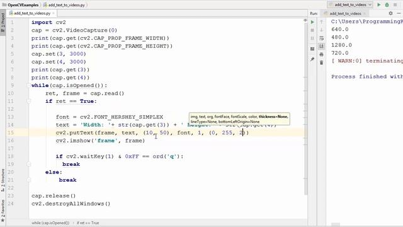Click fold end marker on line 21
Viewport: 403px width, 227px height.
pyautogui.click(x=28, y=180)
